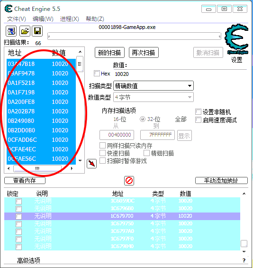The height and width of the screenshot is (268, 253).
Task: Click the Cheat Engine logo
Action: (x=236, y=39)
